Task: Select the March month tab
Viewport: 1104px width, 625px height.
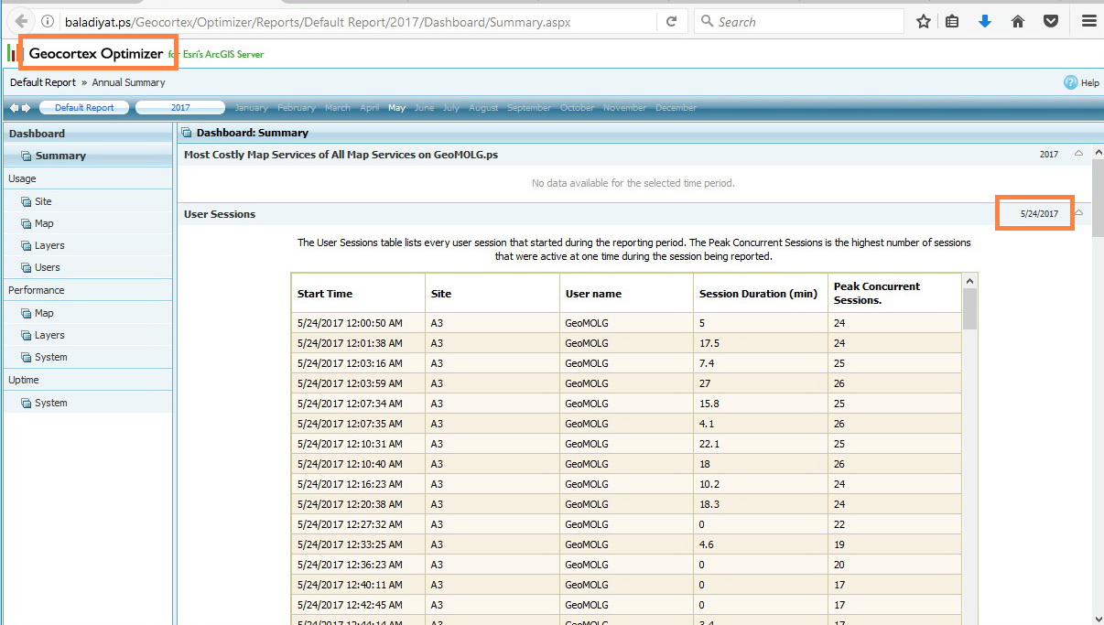Action: coord(338,108)
